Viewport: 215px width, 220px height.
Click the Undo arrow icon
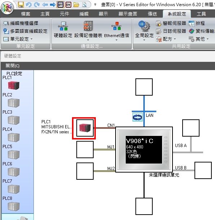click(29, 5)
